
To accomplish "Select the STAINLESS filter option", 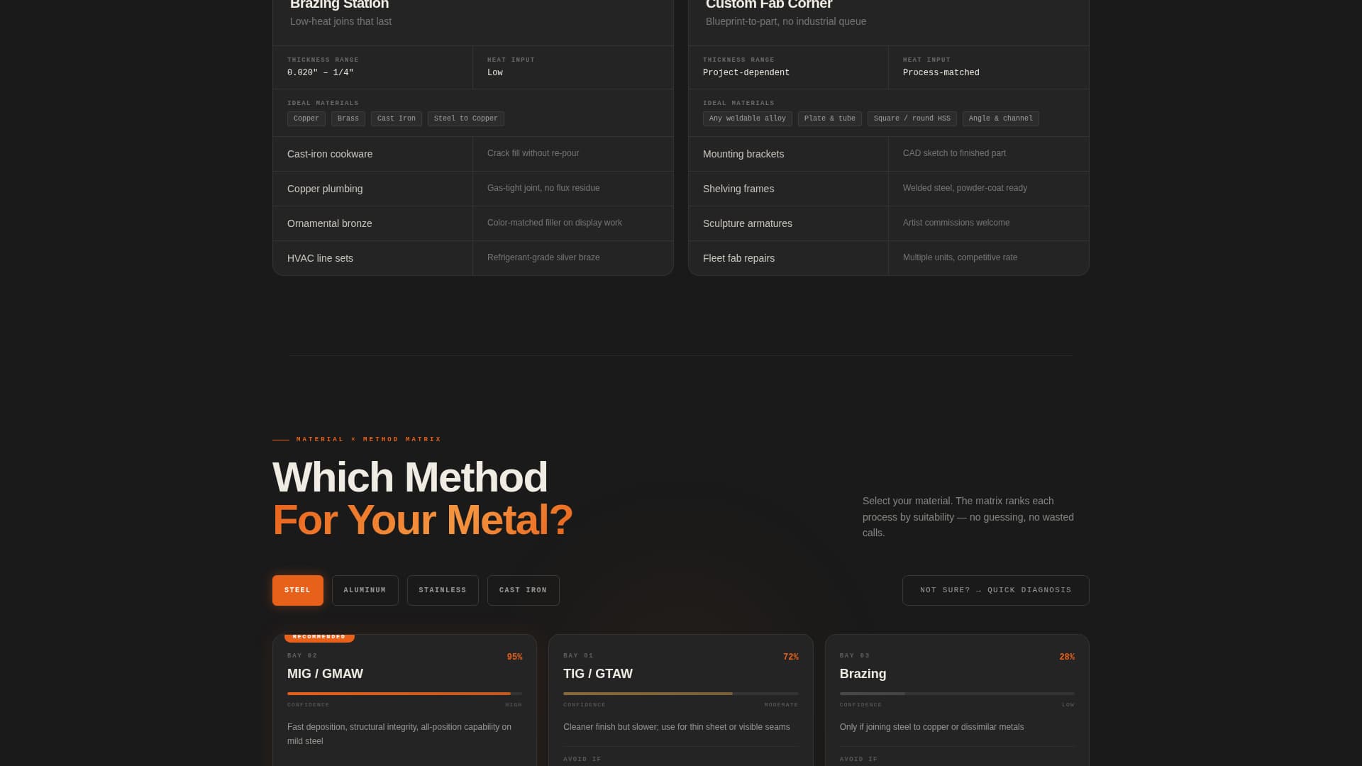I will click(443, 589).
